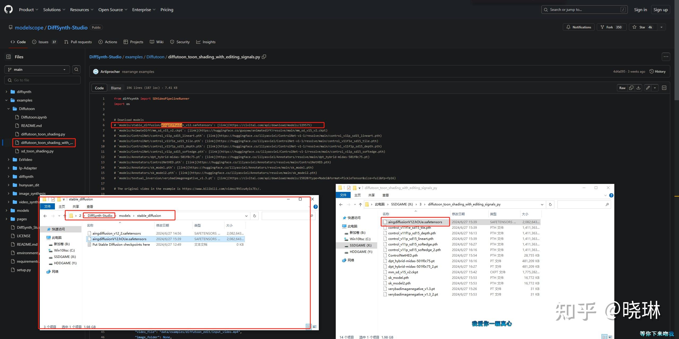Fork the DiffSynth-Studio repository
Image resolution: width=679 pixels, height=339 pixels.
coord(611,27)
